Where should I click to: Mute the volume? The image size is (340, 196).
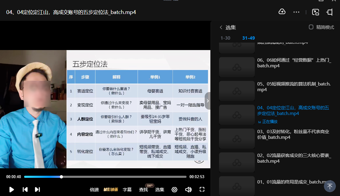188,189
